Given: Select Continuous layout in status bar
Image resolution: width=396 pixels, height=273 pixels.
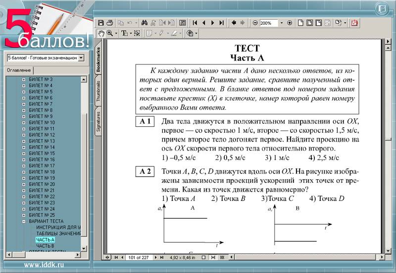Looking at the screenshot, I should pos(213,257).
